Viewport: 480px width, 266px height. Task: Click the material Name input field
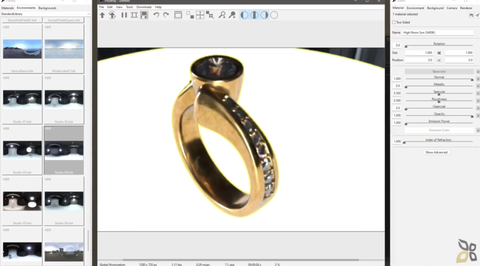pyautogui.click(x=438, y=32)
